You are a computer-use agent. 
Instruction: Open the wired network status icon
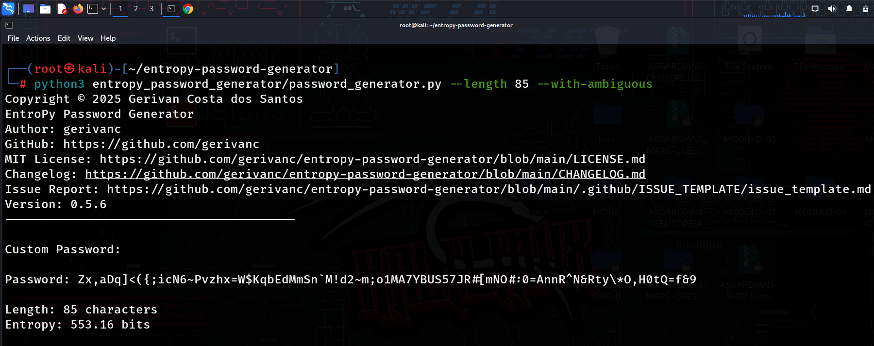tap(815, 9)
